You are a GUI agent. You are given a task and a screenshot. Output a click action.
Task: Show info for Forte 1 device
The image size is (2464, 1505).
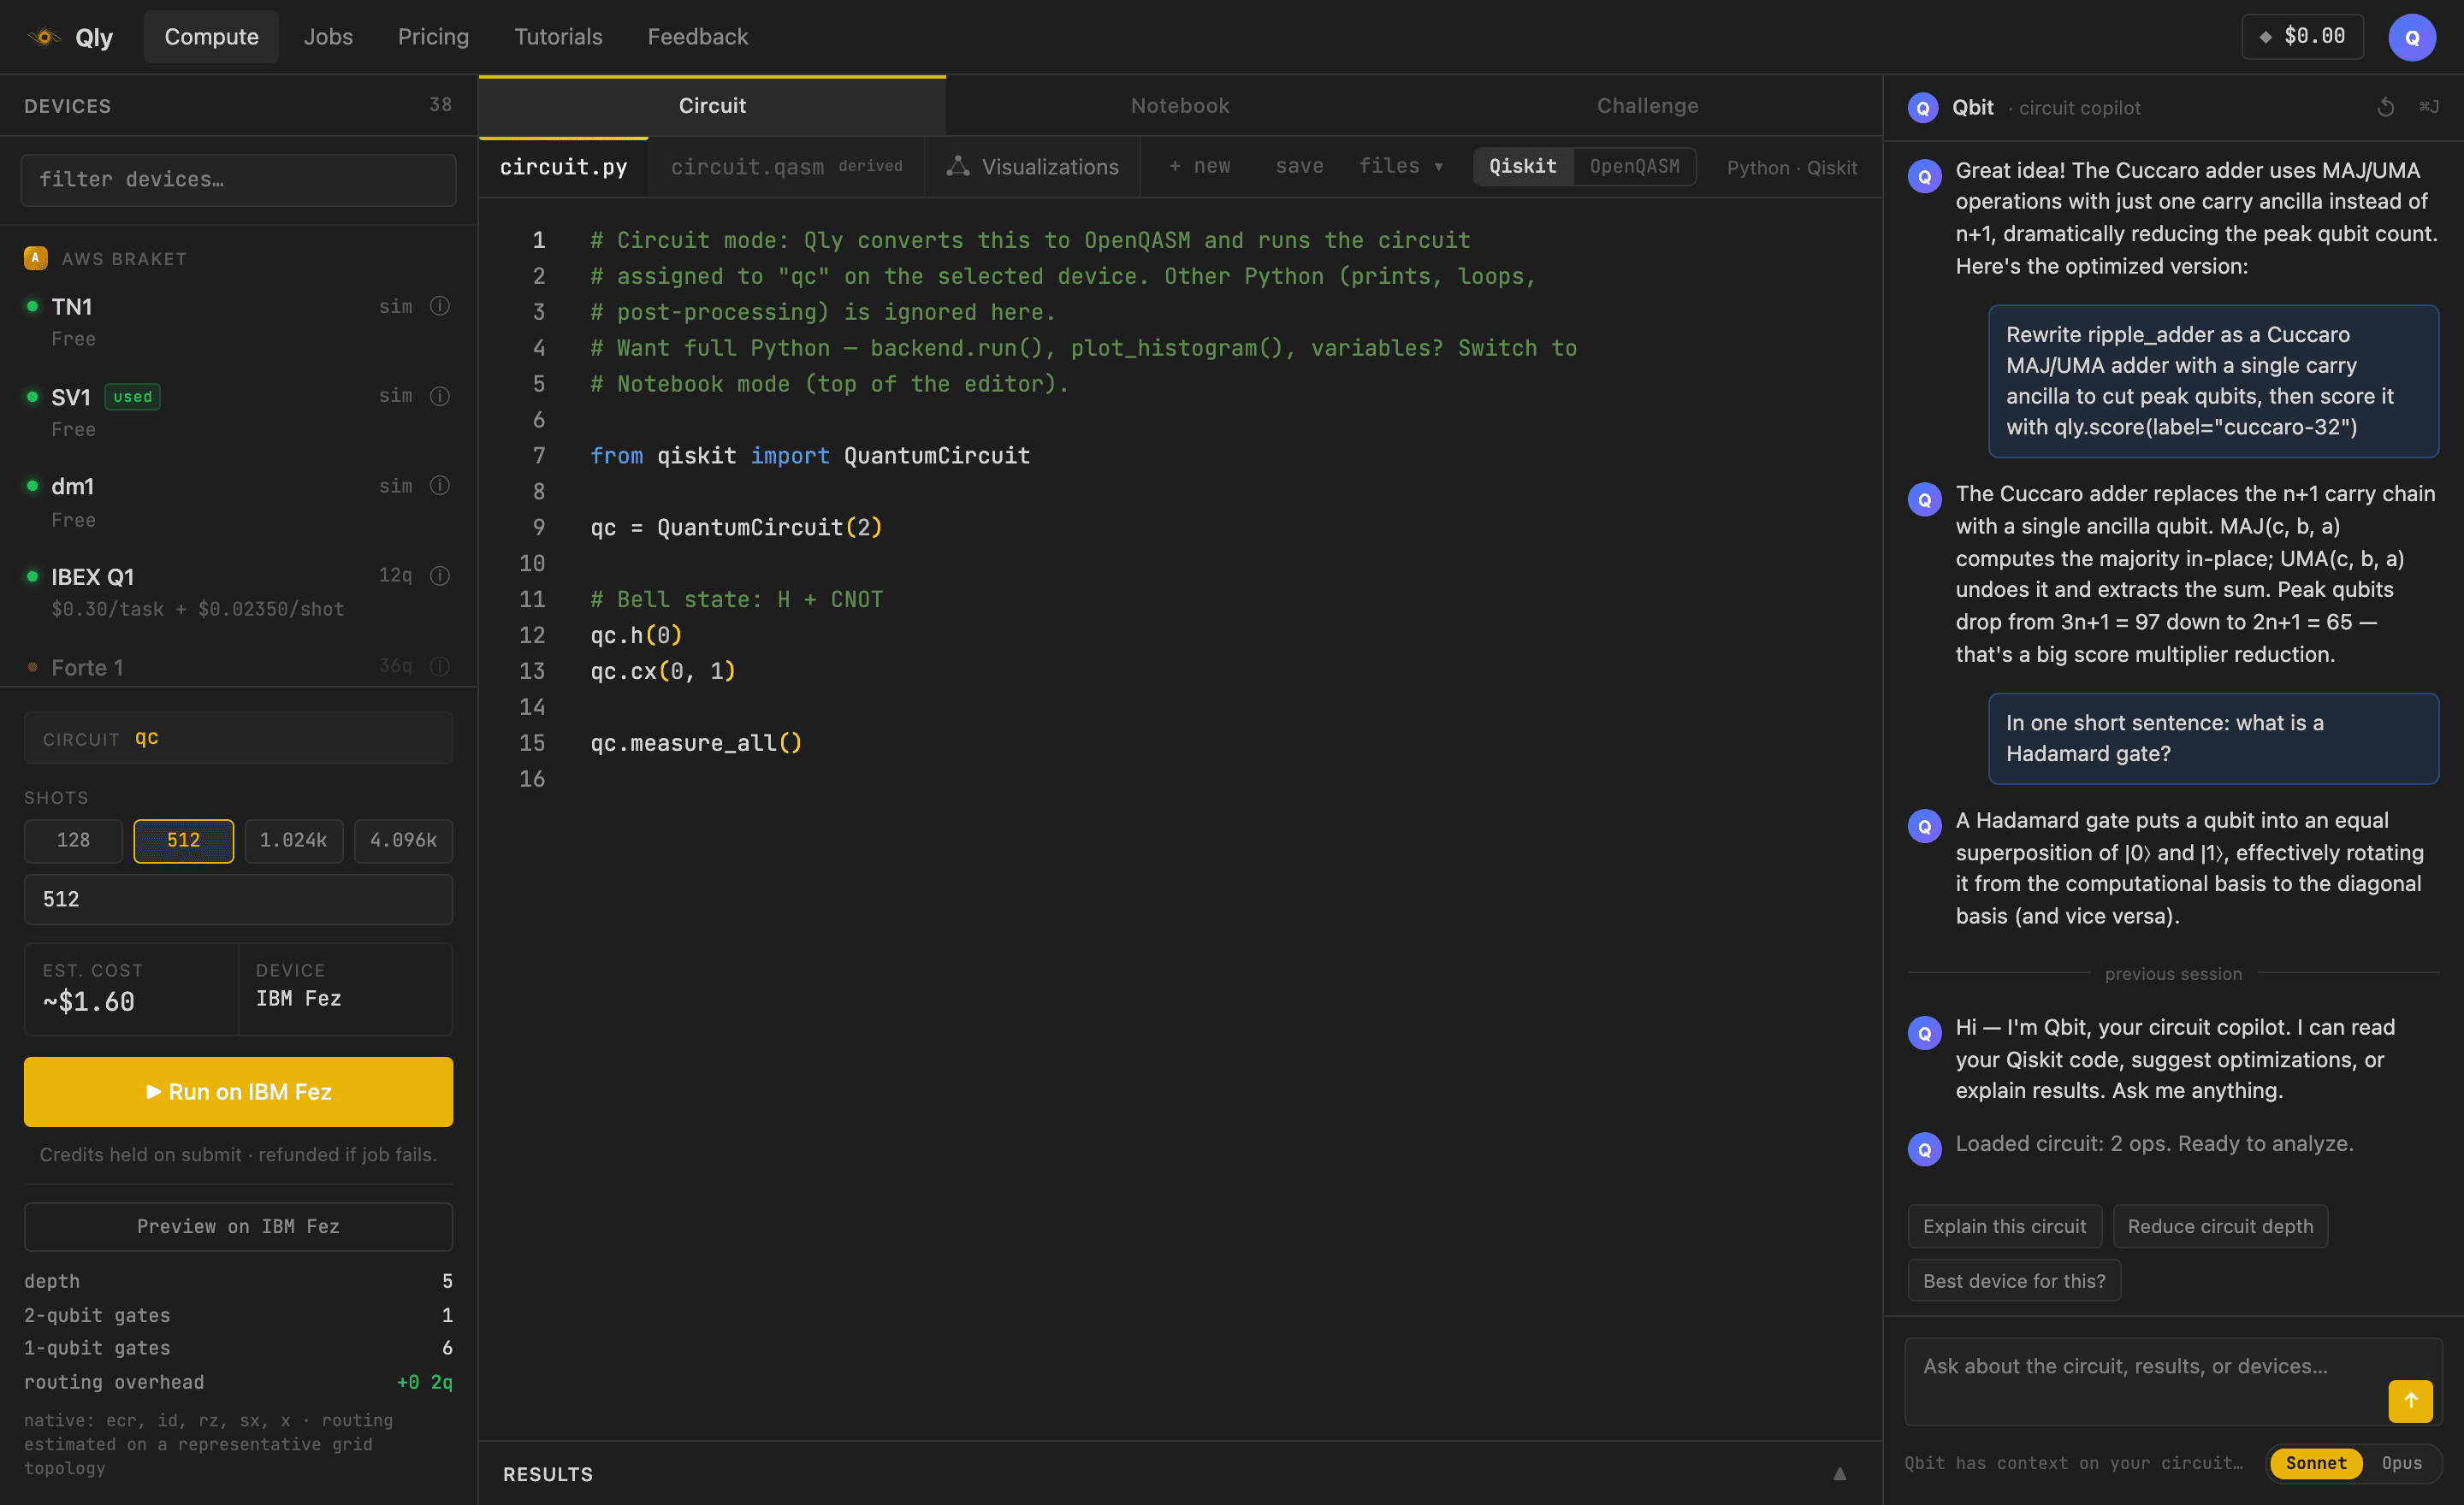point(439,666)
